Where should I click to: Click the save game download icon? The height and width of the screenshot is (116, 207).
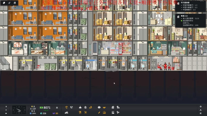click(x=201, y=110)
